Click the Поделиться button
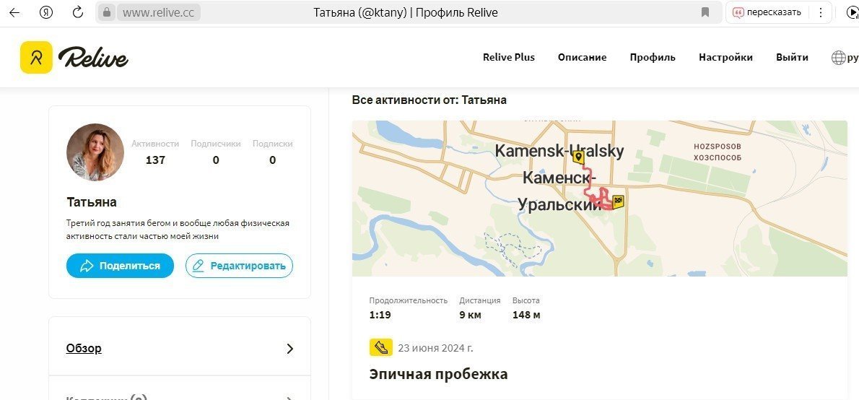 120,266
